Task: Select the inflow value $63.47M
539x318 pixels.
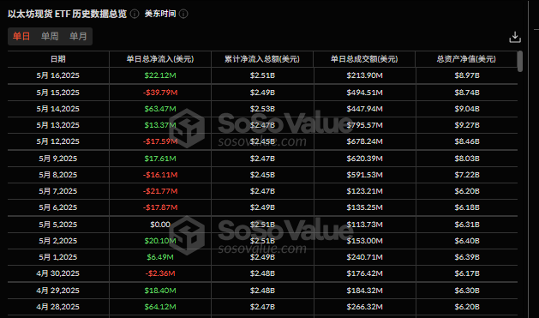Action: (160, 109)
